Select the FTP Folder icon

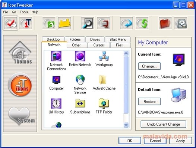point(104,106)
